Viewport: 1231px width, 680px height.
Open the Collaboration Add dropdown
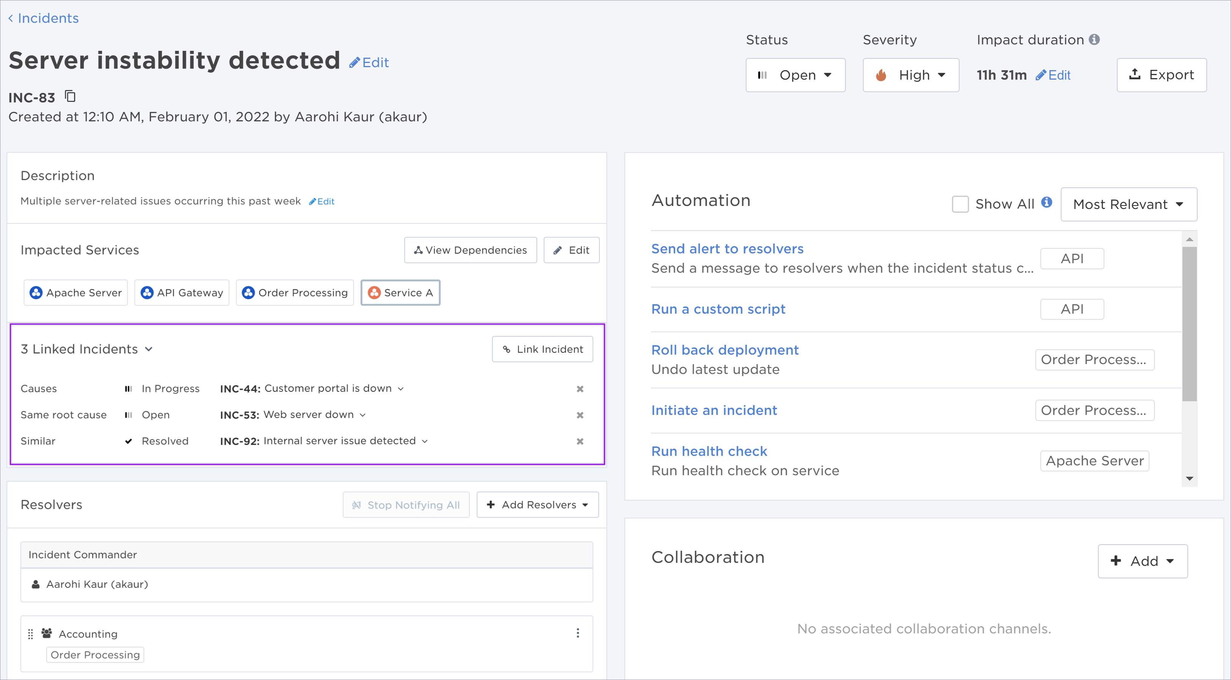1142,561
